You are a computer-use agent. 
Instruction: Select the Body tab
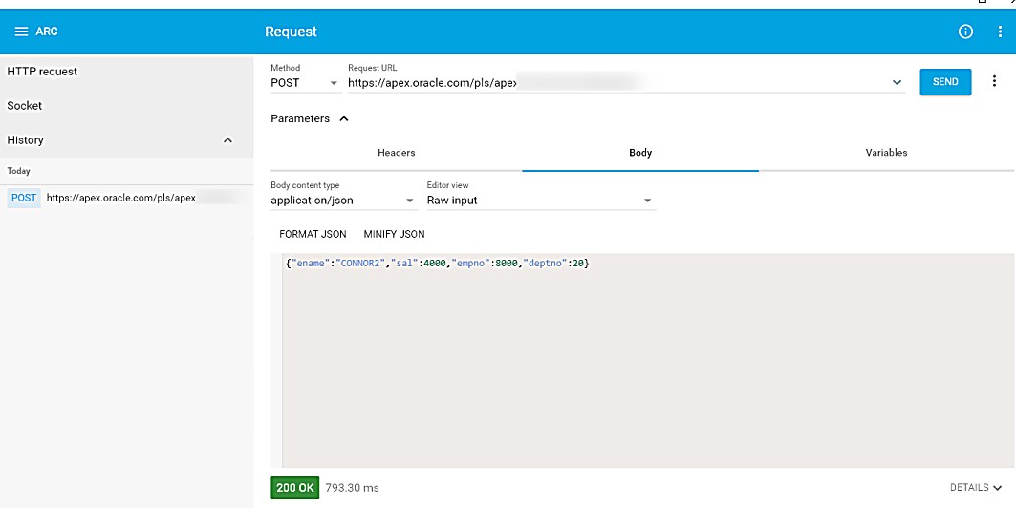[x=640, y=153]
